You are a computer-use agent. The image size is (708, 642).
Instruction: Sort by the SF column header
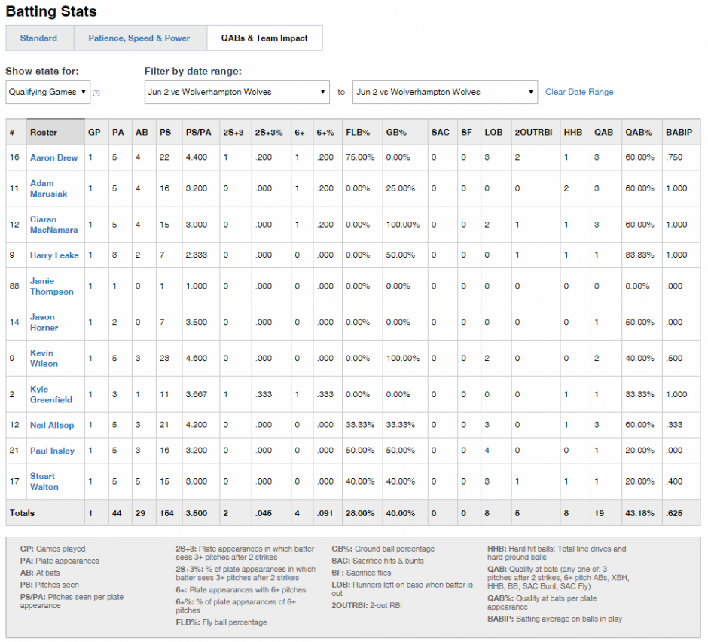tap(469, 133)
